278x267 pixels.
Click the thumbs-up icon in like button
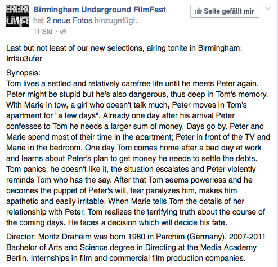(198, 11)
